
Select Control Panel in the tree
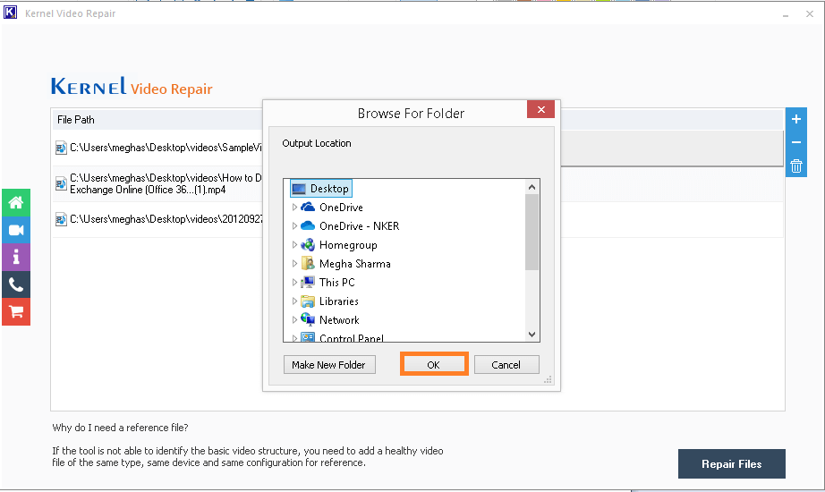[x=352, y=338]
